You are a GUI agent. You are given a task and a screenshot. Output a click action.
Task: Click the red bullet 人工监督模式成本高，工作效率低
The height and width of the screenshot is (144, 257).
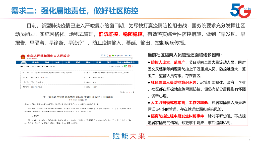pyautogui.click(x=179, y=102)
